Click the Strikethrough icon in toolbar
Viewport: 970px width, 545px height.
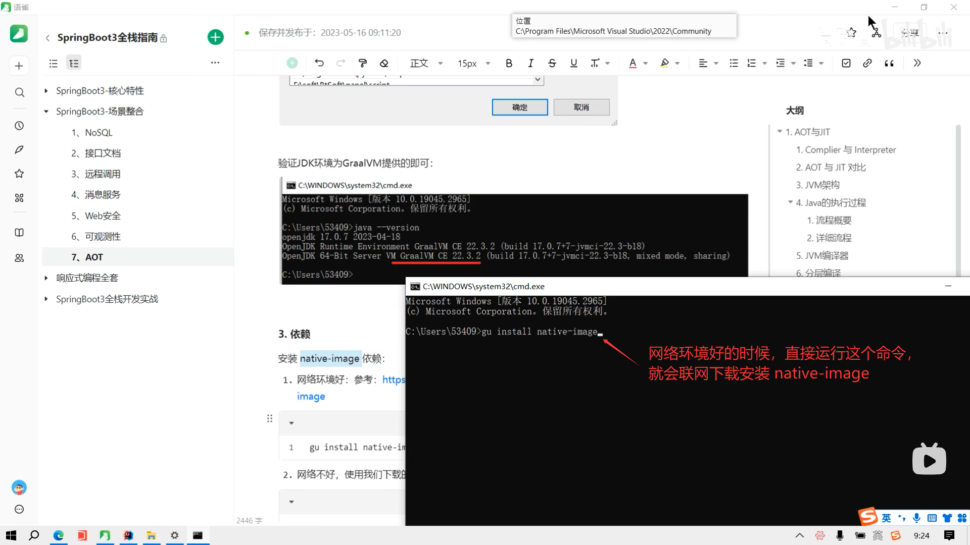(x=552, y=63)
